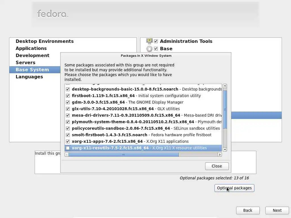Select desktop-backgrounds-basic package name text
Viewport: 291px width, 218px height.
[125, 89]
